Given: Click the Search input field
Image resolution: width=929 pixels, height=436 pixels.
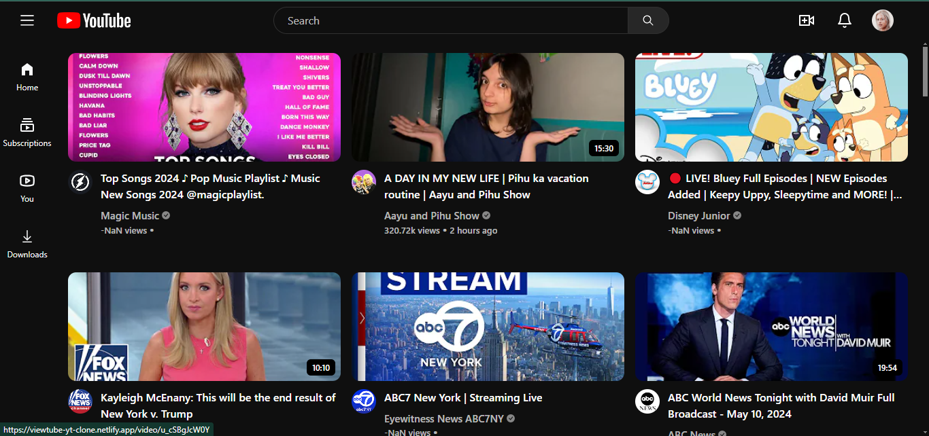Looking at the screenshot, I should pos(451,20).
